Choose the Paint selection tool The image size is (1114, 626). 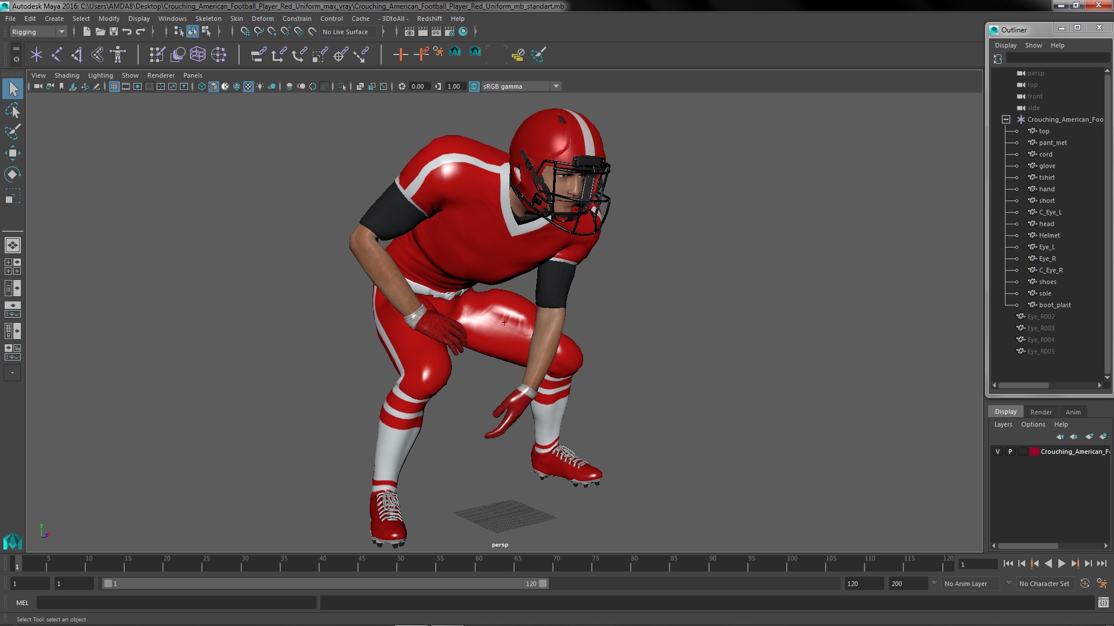point(13,132)
